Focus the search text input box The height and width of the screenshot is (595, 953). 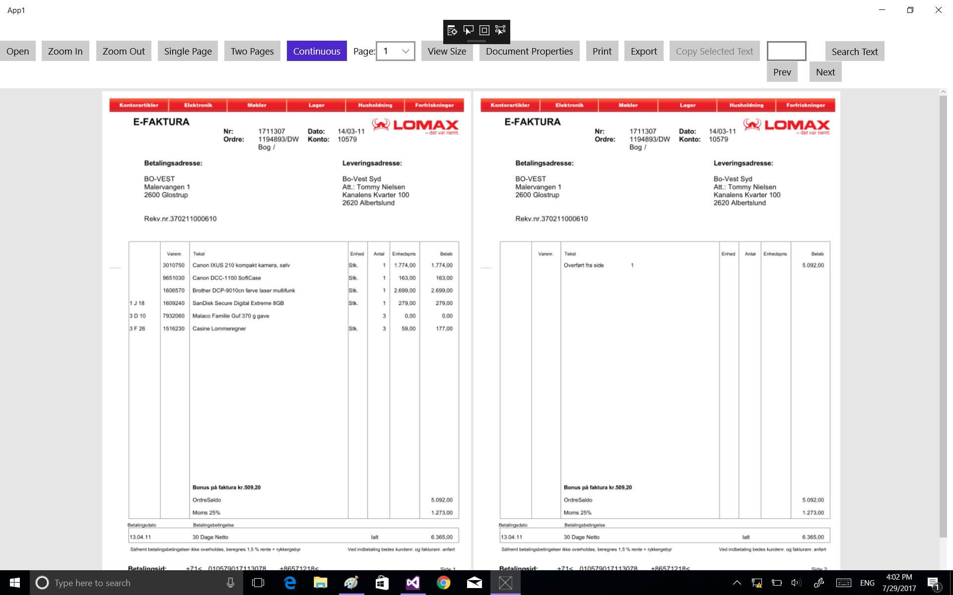pyautogui.click(x=786, y=51)
